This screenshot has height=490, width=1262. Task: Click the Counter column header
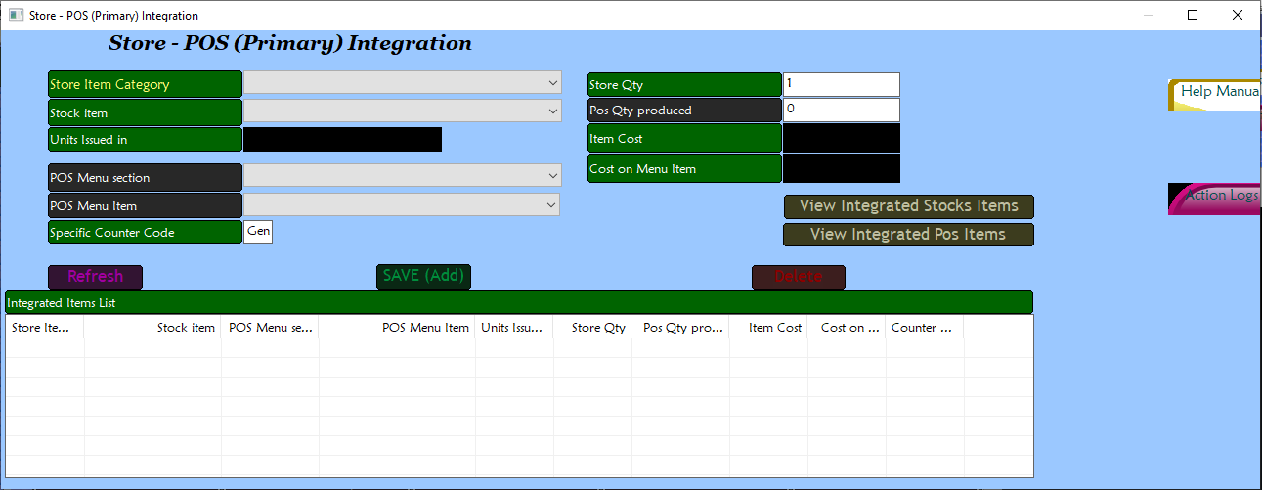(x=926, y=328)
